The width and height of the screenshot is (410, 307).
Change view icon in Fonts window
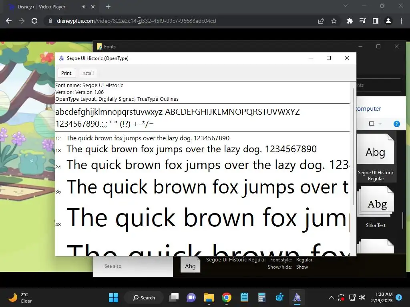click(x=372, y=124)
